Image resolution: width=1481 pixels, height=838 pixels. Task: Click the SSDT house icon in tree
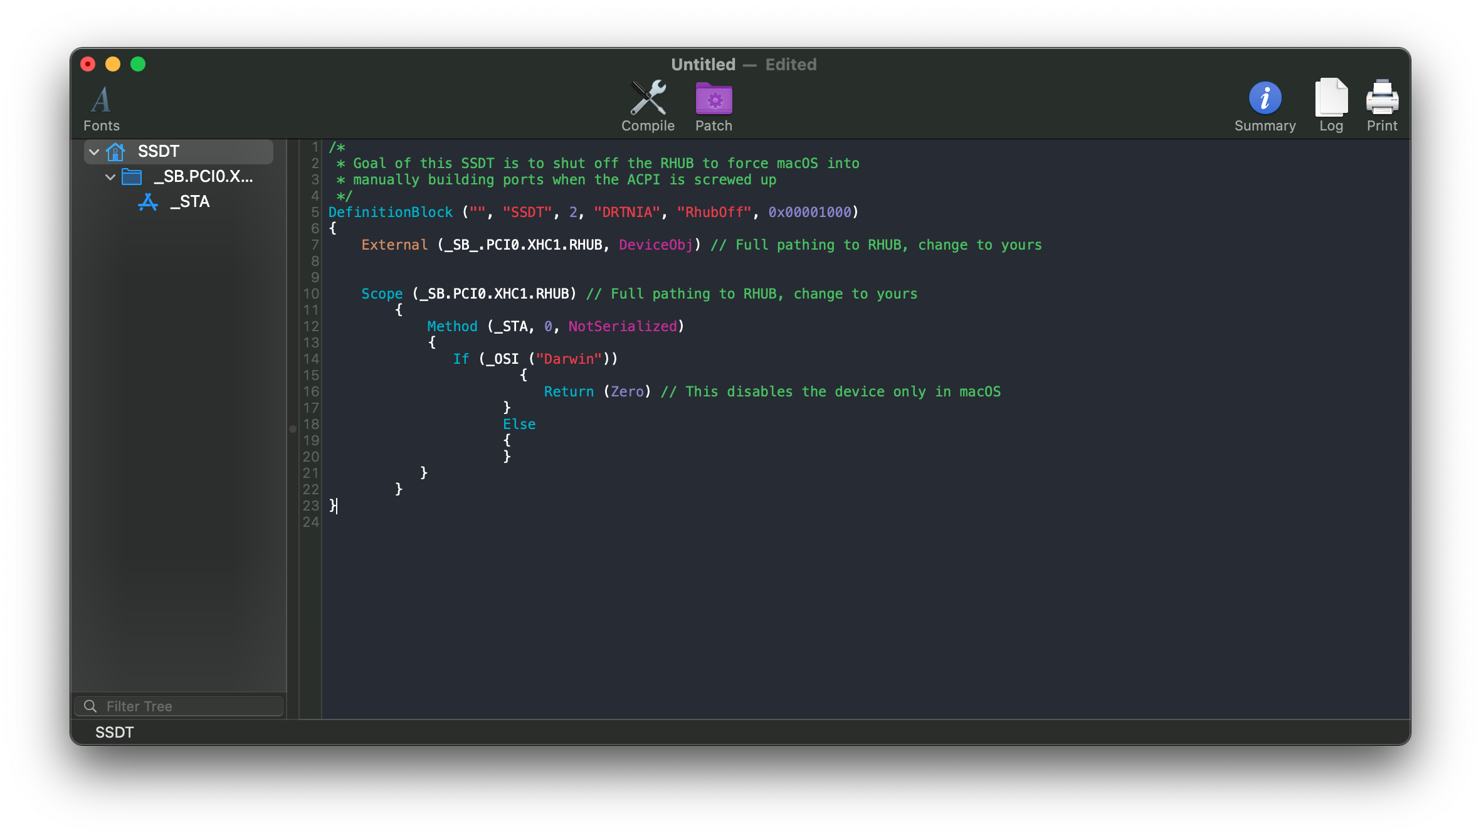116,152
